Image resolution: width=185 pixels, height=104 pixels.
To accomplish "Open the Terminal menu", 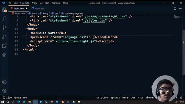I will tap(56, 3).
